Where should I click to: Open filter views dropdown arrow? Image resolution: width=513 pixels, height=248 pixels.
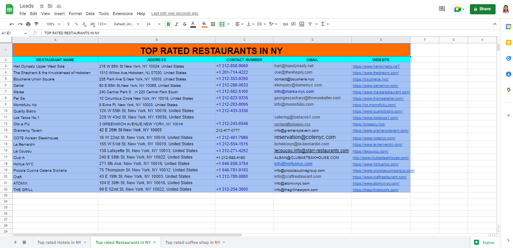316,24
